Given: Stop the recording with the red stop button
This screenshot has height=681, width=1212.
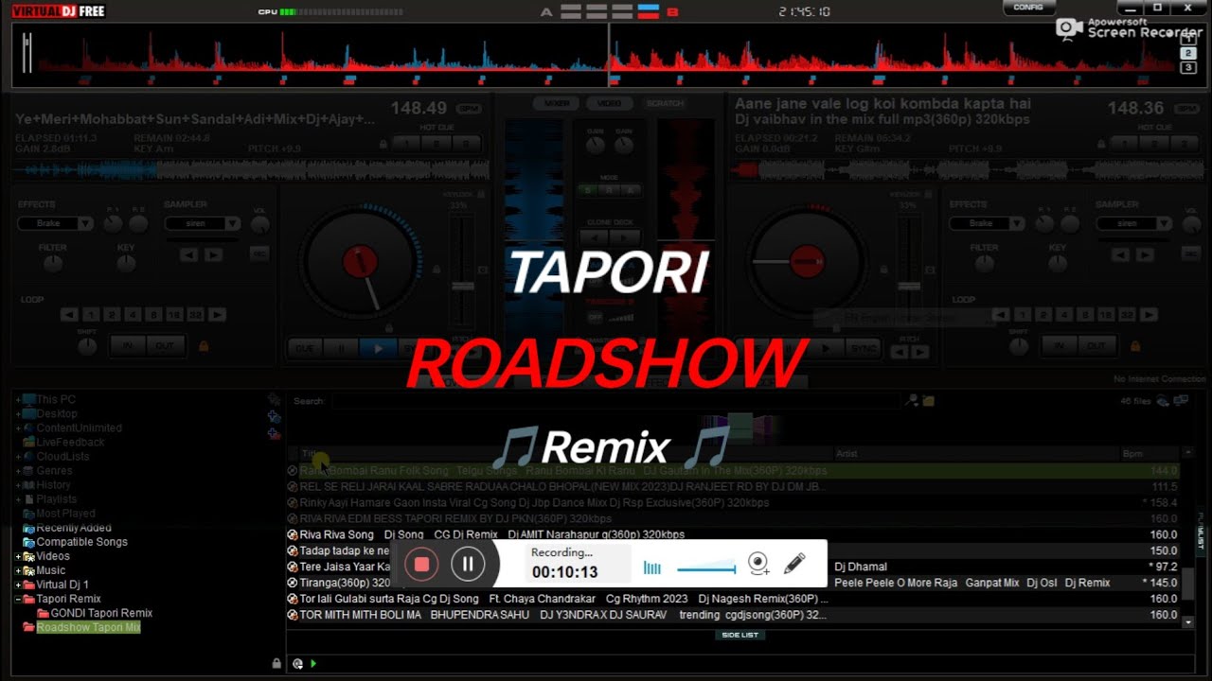Looking at the screenshot, I should tap(421, 565).
